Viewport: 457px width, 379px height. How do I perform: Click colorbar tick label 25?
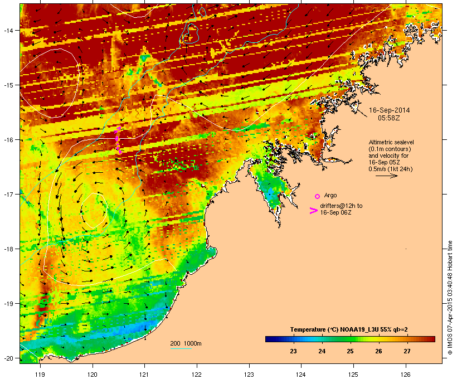click(350, 351)
